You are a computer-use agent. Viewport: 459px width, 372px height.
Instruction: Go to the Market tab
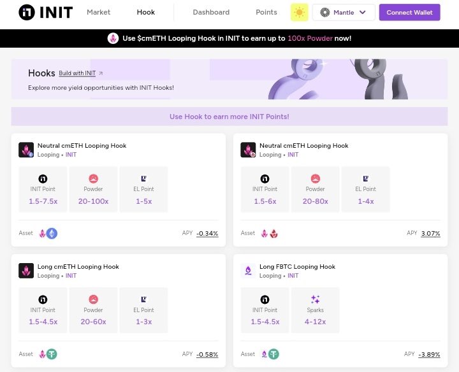[98, 12]
